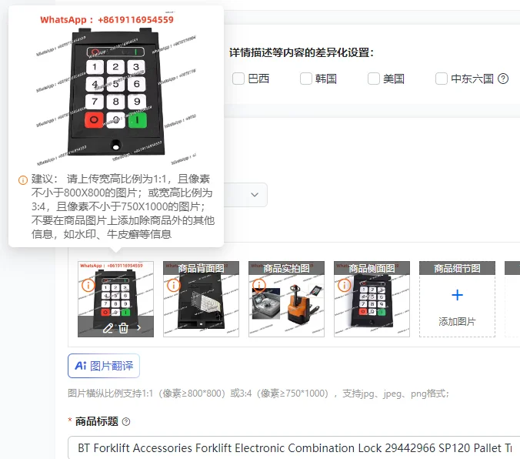Click warning info icon on first product image

click(88, 285)
